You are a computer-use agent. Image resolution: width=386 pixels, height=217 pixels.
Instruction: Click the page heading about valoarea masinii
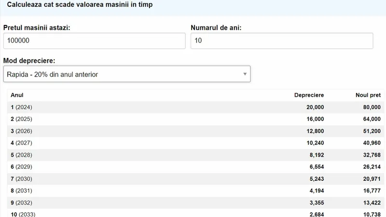(x=78, y=3)
